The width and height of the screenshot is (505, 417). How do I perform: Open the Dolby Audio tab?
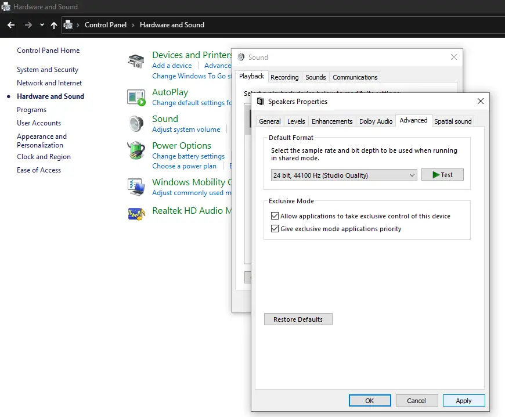point(376,121)
